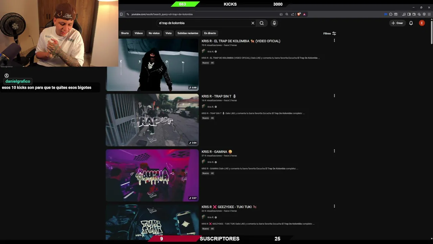The image size is (433, 244).
Task: Click the Nuevo badge under GAMINA
Action: tap(205, 173)
